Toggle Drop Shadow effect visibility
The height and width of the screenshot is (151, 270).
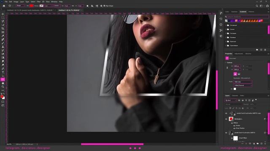[235, 128]
